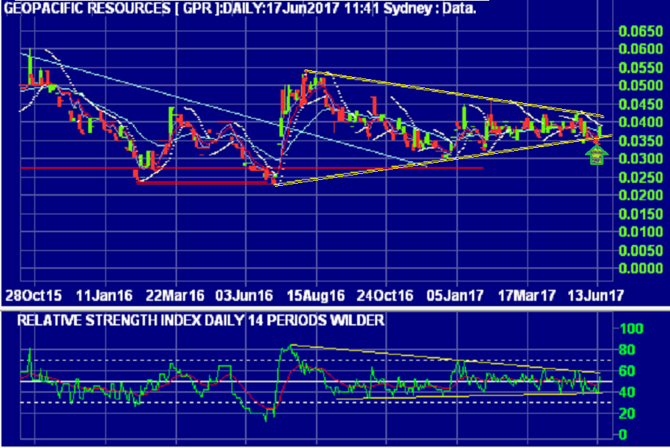The height and width of the screenshot is (448, 670).
Task: Select the 0.0500 price axis label
Action: click(x=642, y=85)
